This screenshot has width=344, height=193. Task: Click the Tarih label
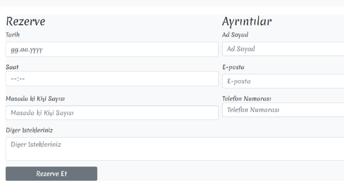[x=13, y=35]
